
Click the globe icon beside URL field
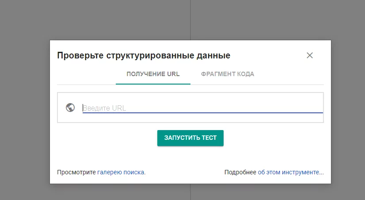tap(70, 108)
